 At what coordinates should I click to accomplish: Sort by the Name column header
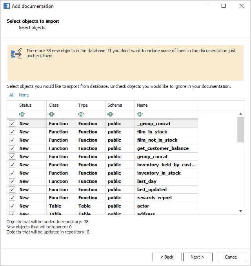[166, 105]
